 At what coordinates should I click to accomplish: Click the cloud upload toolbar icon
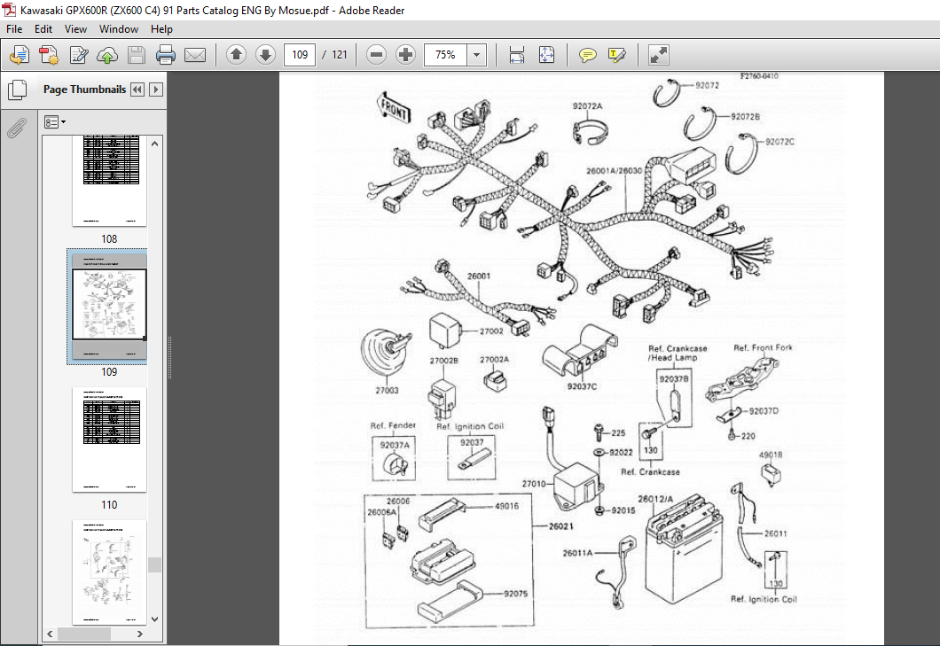pos(107,55)
